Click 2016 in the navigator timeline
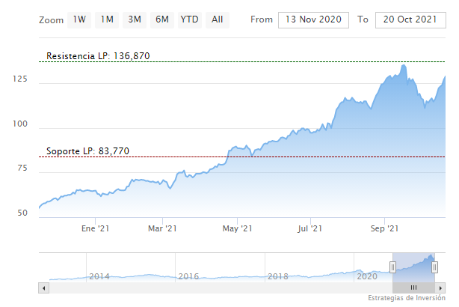 (188, 276)
